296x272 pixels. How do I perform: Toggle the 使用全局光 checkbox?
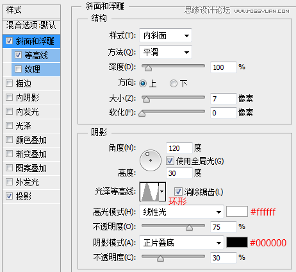click(170, 160)
